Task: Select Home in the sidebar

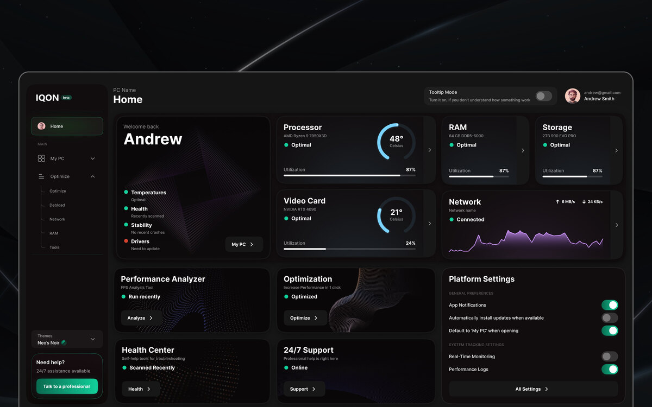Action: click(x=67, y=126)
